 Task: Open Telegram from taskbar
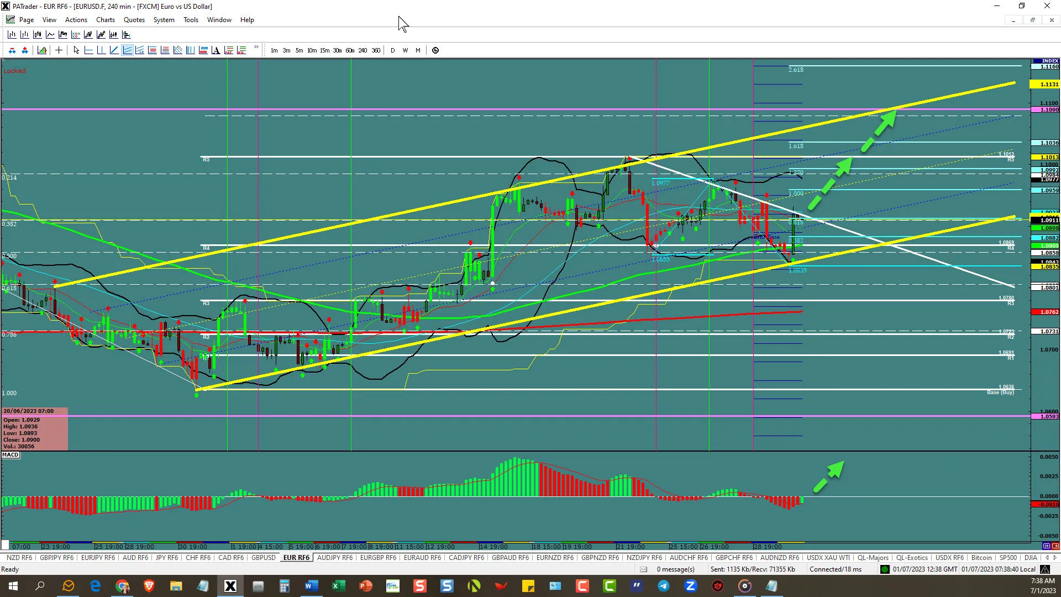[x=663, y=586]
